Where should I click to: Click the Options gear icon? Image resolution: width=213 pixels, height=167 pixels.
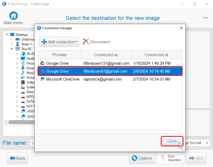pyautogui.click(x=134, y=158)
